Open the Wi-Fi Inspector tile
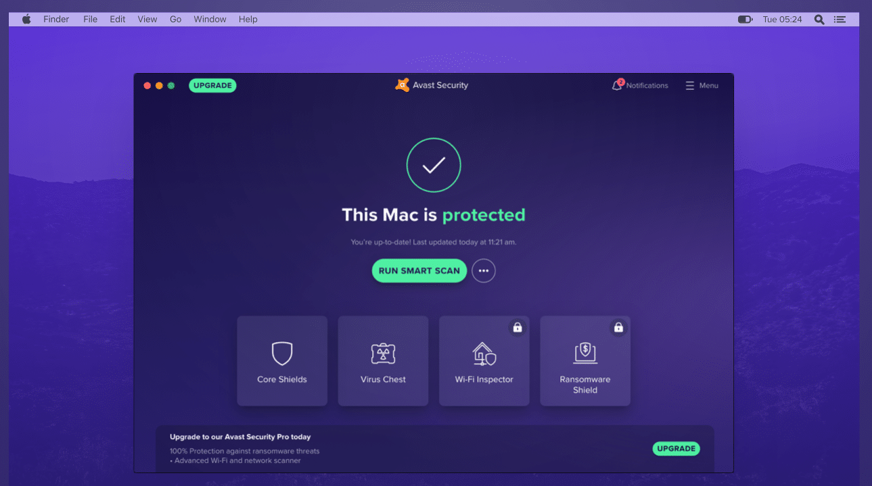 click(484, 361)
